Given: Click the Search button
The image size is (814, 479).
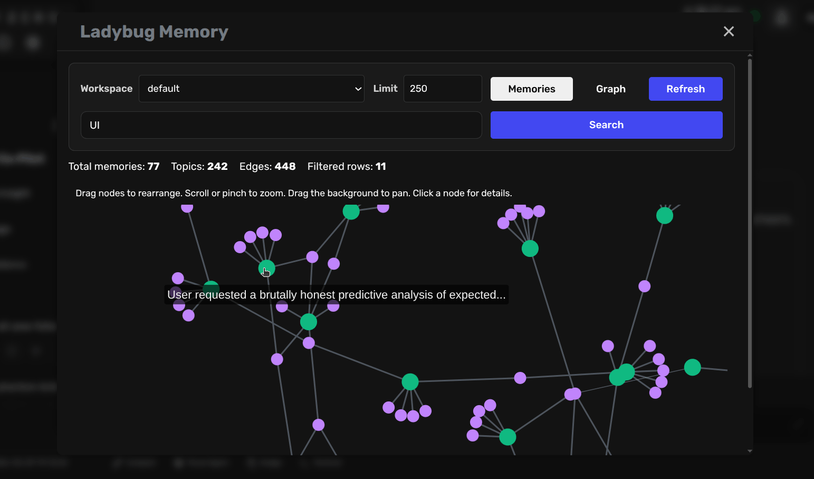Looking at the screenshot, I should [607, 125].
